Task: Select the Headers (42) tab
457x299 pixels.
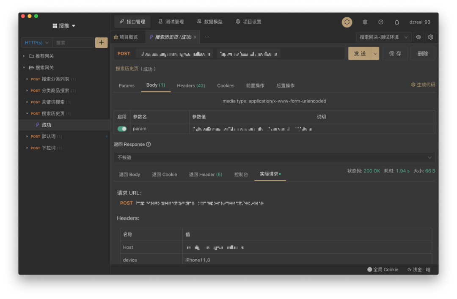Action: click(191, 86)
